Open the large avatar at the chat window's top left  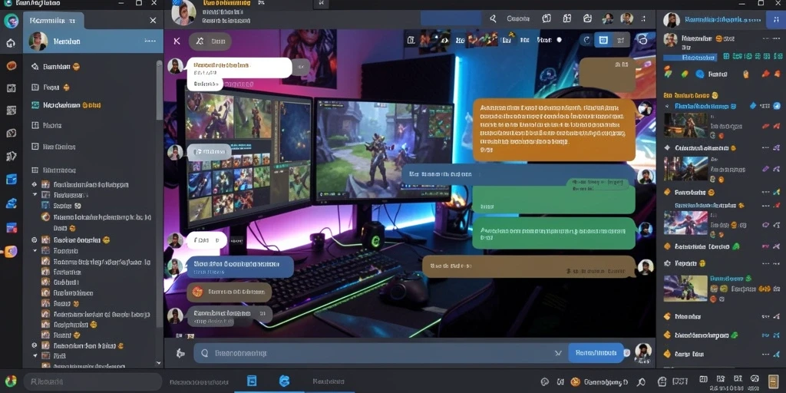tap(183, 12)
